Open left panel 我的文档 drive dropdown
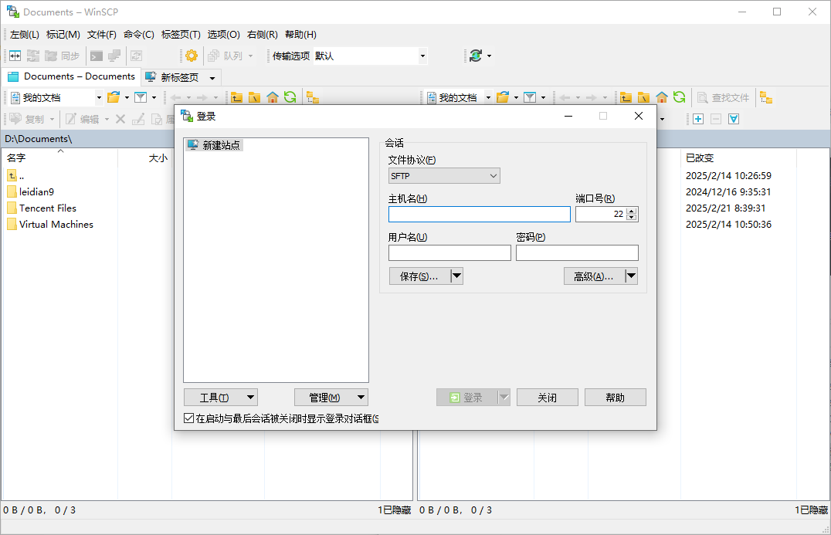This screenshot has width=831, height=535. click(99, 97)
